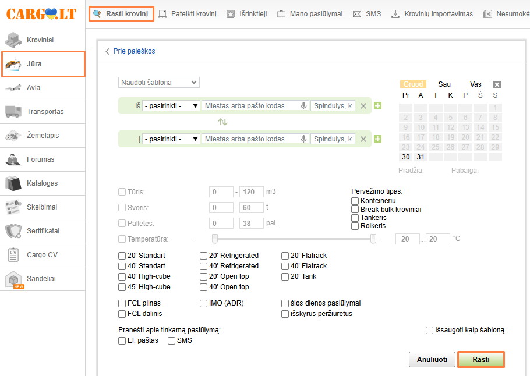Click microphone icon in origin city field
This screenshot has width=530, height=376.
[x=303, y=106]
